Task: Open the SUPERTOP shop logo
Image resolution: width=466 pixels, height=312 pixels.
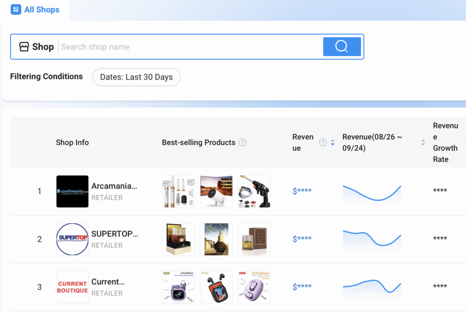Action: [x=72, y=239]
